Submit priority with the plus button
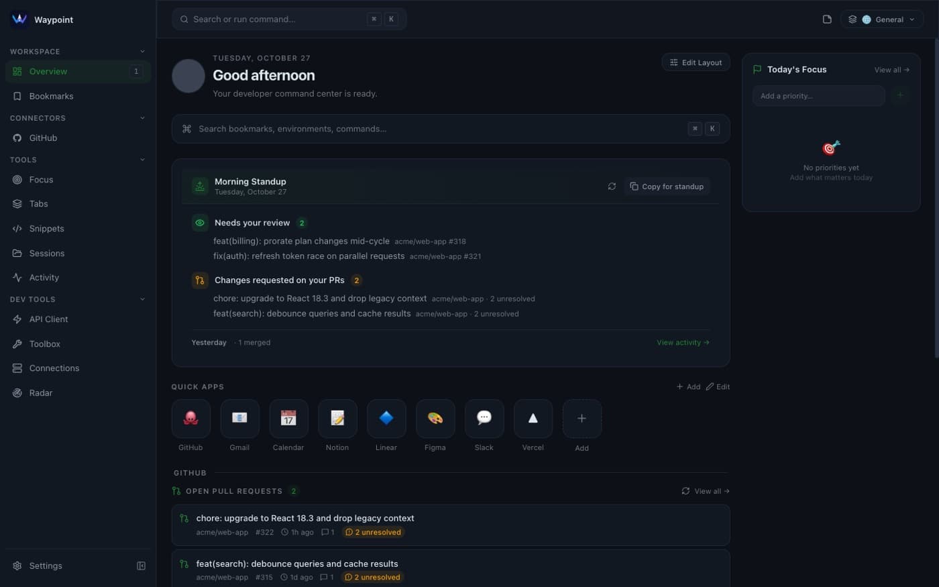Viewport: 939px width, 587px height. point(900,95)
